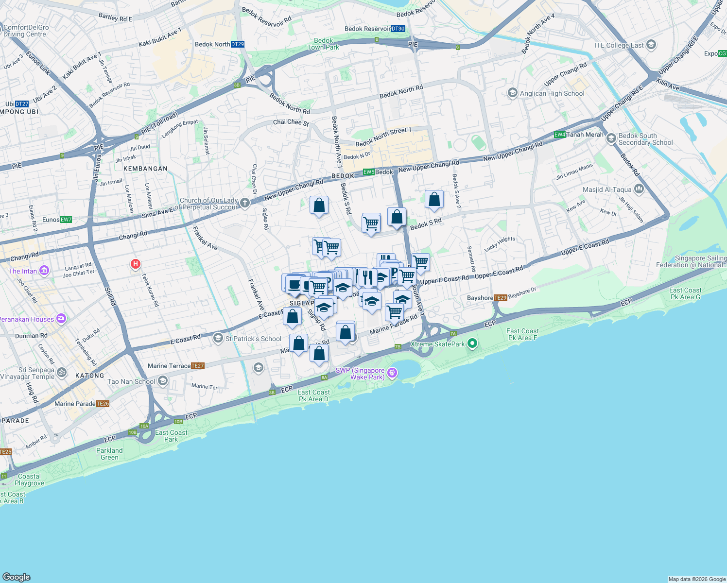Select shopping cart marker left of Upper E Coast Rd label
727x583 pixels.
pyautogui.click(x=407, y=277)
